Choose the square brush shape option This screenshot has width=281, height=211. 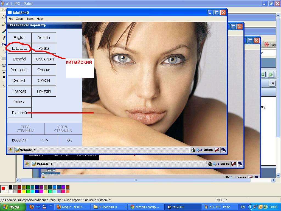click(x=4, y=77)
